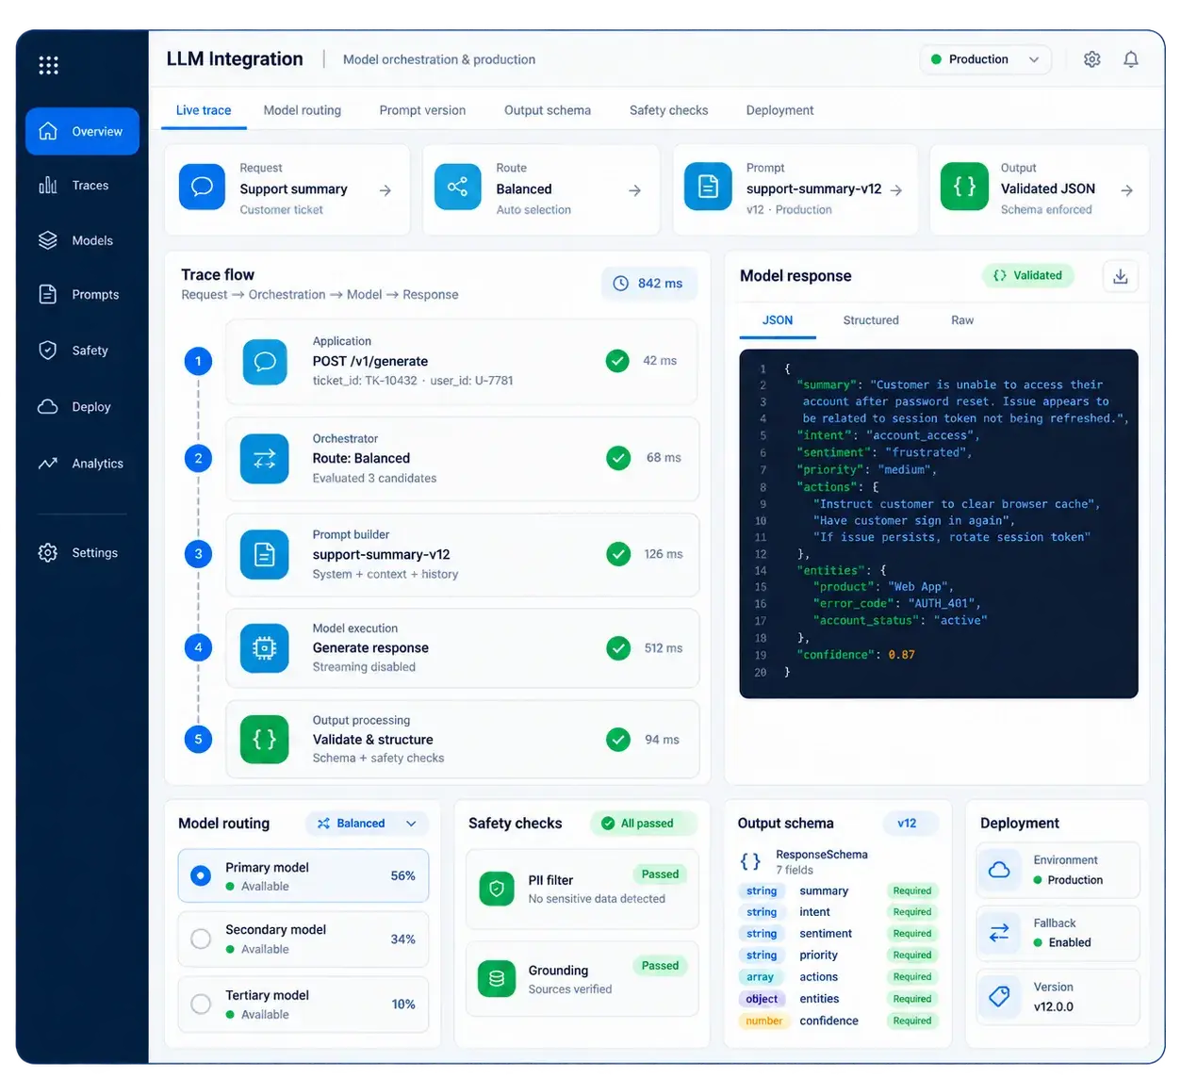Click the Safety shield icon in sidebar
The width and height of the screenshot is (1181, 1078).
pyautogui.click(x=48, y=351)
